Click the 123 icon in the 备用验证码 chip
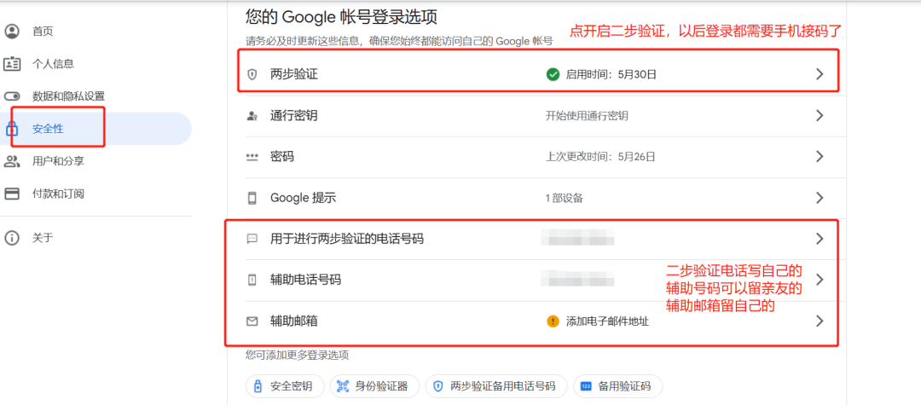The width and height of the screenshot is (921, 405). [586, 386]
